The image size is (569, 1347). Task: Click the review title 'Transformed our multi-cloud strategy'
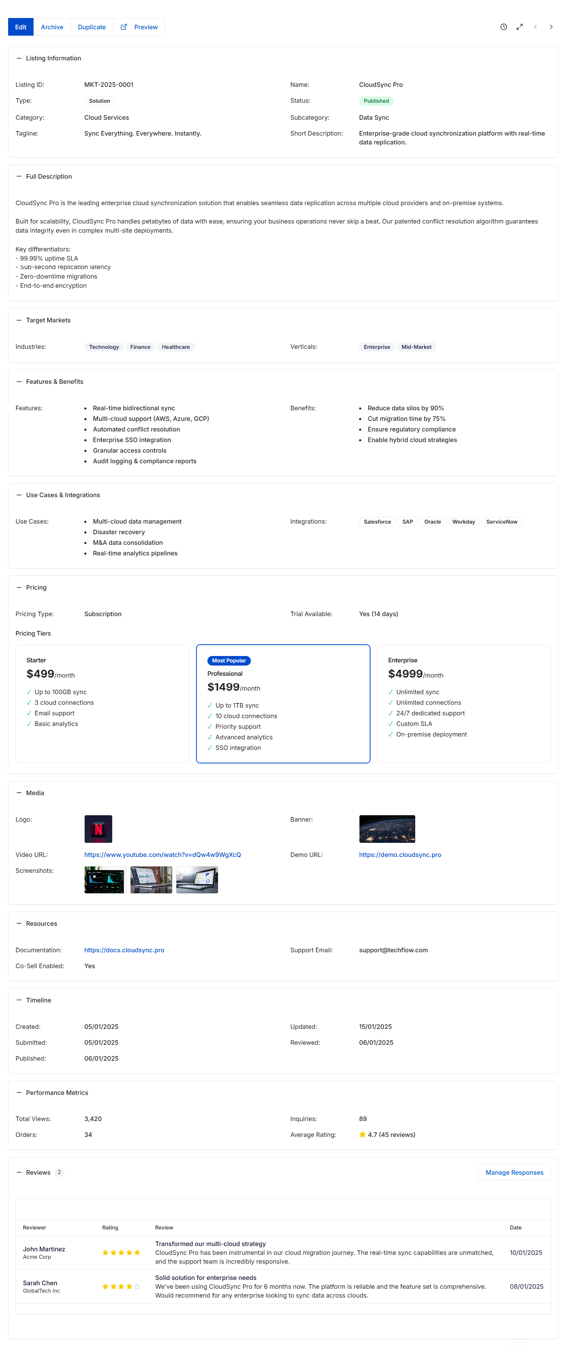point(211,1244)
